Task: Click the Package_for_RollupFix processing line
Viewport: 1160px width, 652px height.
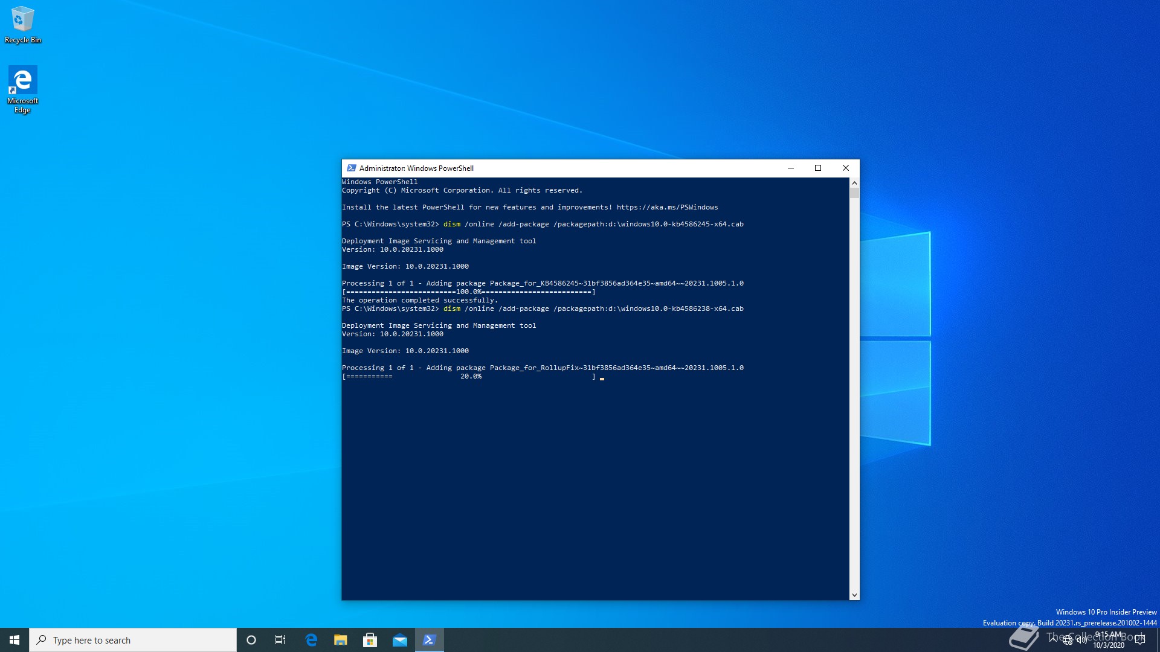Action: [x=543, y=368]
